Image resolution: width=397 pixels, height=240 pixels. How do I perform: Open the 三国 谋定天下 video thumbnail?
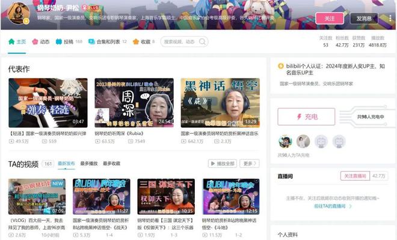pos(166,197)
